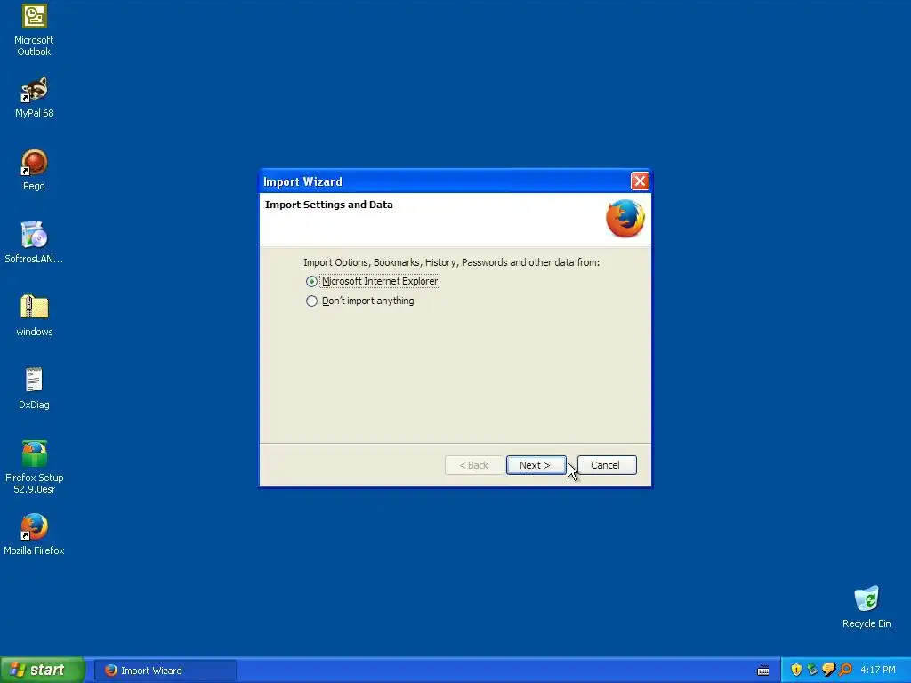This screenshot has height=683, width=911.
Task: Select the DxDiag text file icon
Action: [x=34, y=389]
